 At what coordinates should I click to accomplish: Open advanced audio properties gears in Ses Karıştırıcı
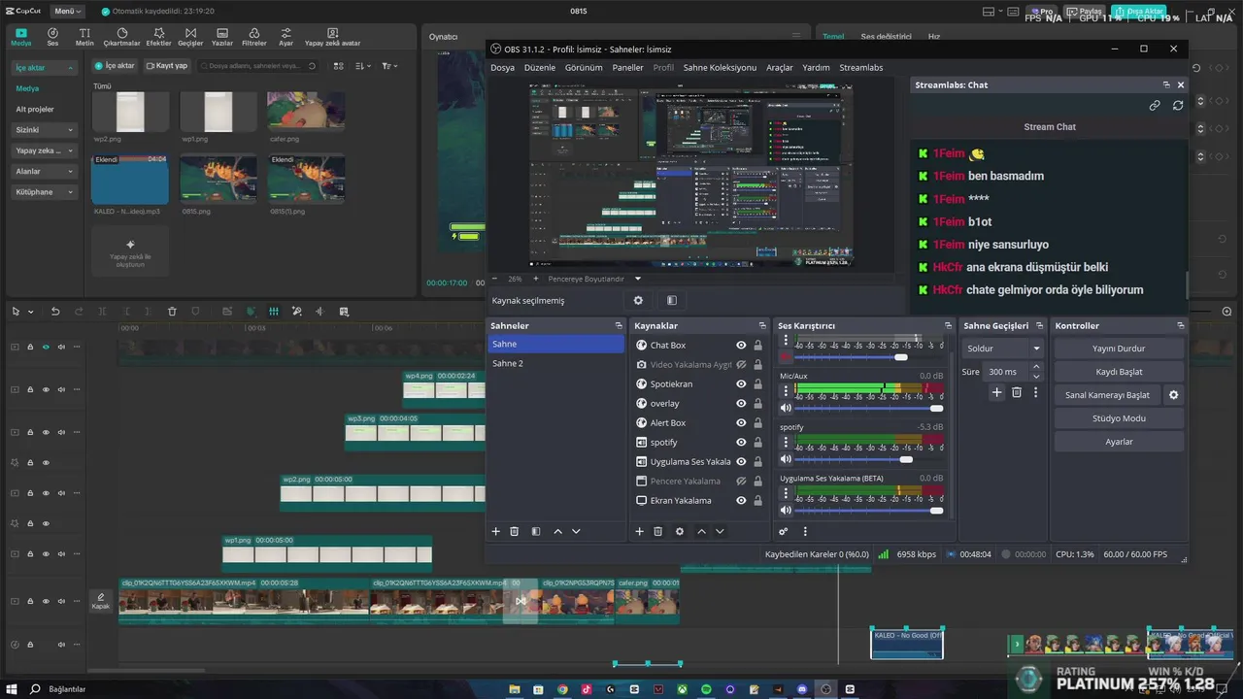(784, 531)
